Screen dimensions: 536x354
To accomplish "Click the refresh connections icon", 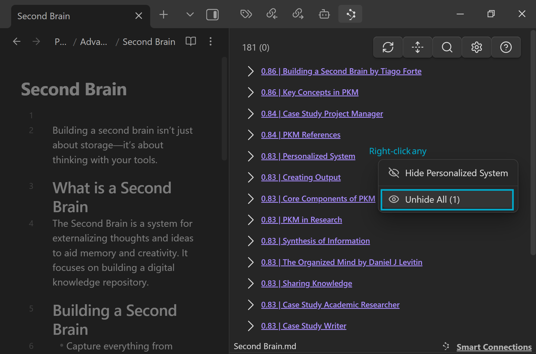I will [388, 47].
